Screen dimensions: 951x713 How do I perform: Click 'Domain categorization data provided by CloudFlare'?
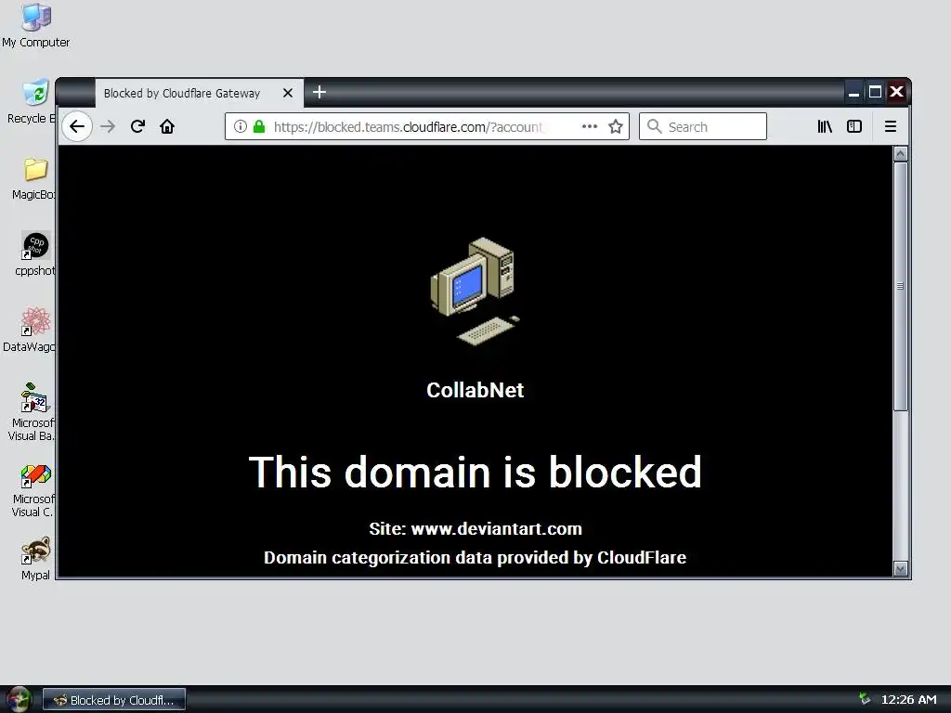pyautogui.click(x=475, y=558)
